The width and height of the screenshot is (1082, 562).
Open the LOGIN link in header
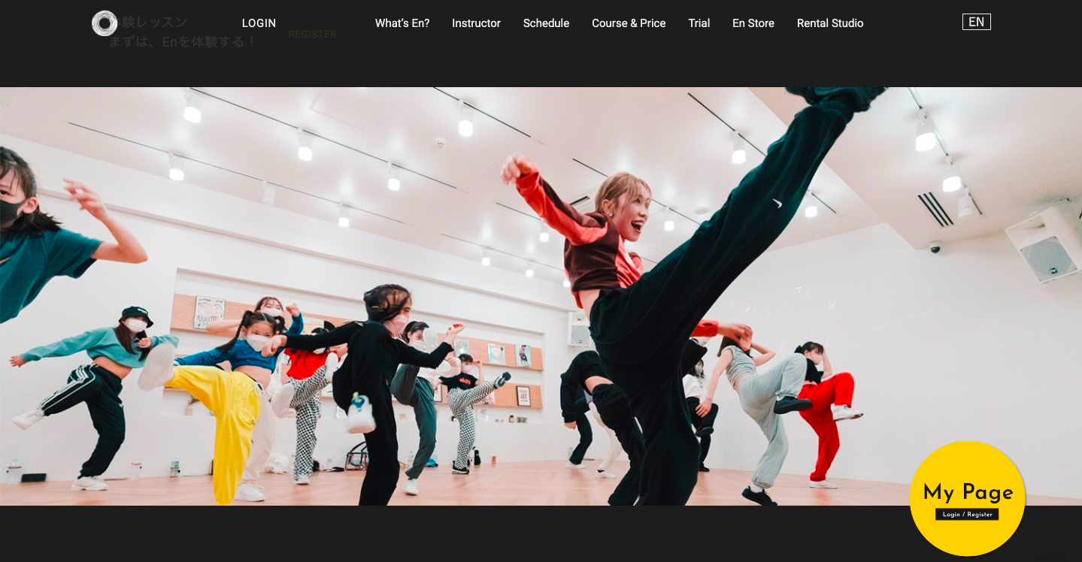tap(259, 23)
